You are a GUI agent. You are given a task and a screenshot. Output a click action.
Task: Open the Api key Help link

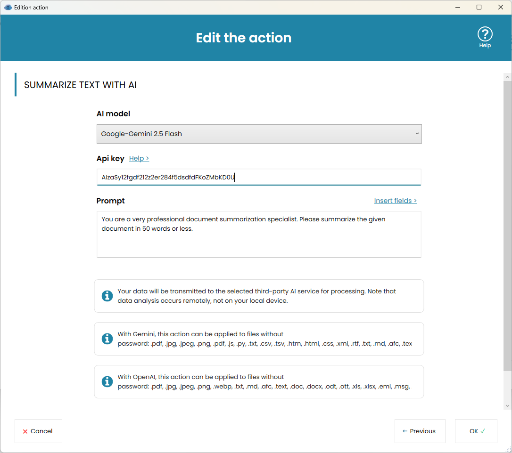tap(139, 159)
